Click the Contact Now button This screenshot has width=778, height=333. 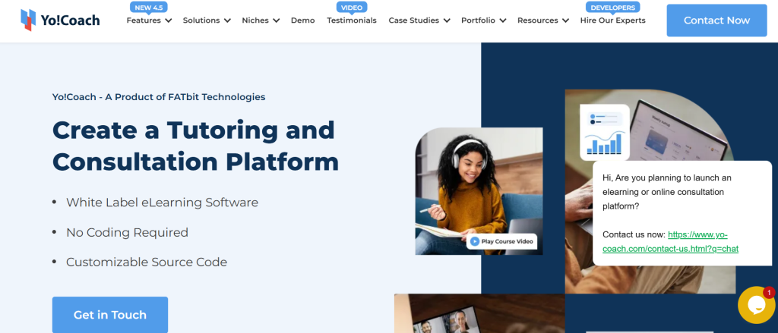716,20
